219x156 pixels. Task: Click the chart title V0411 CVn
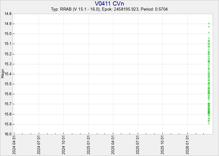109,3
